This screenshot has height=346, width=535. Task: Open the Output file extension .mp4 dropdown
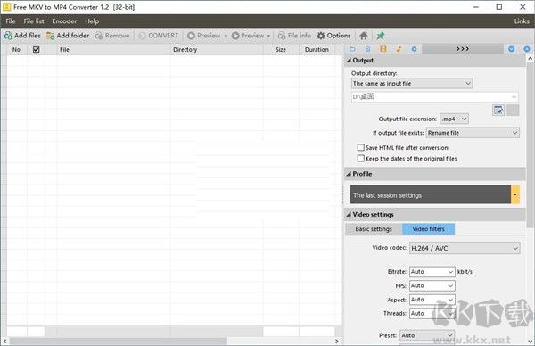454,119
